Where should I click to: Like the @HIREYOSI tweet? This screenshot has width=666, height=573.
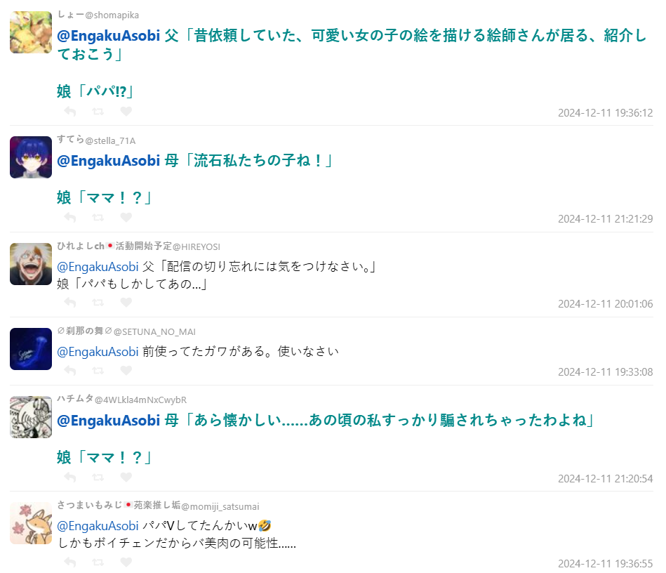tap(126, 302)
